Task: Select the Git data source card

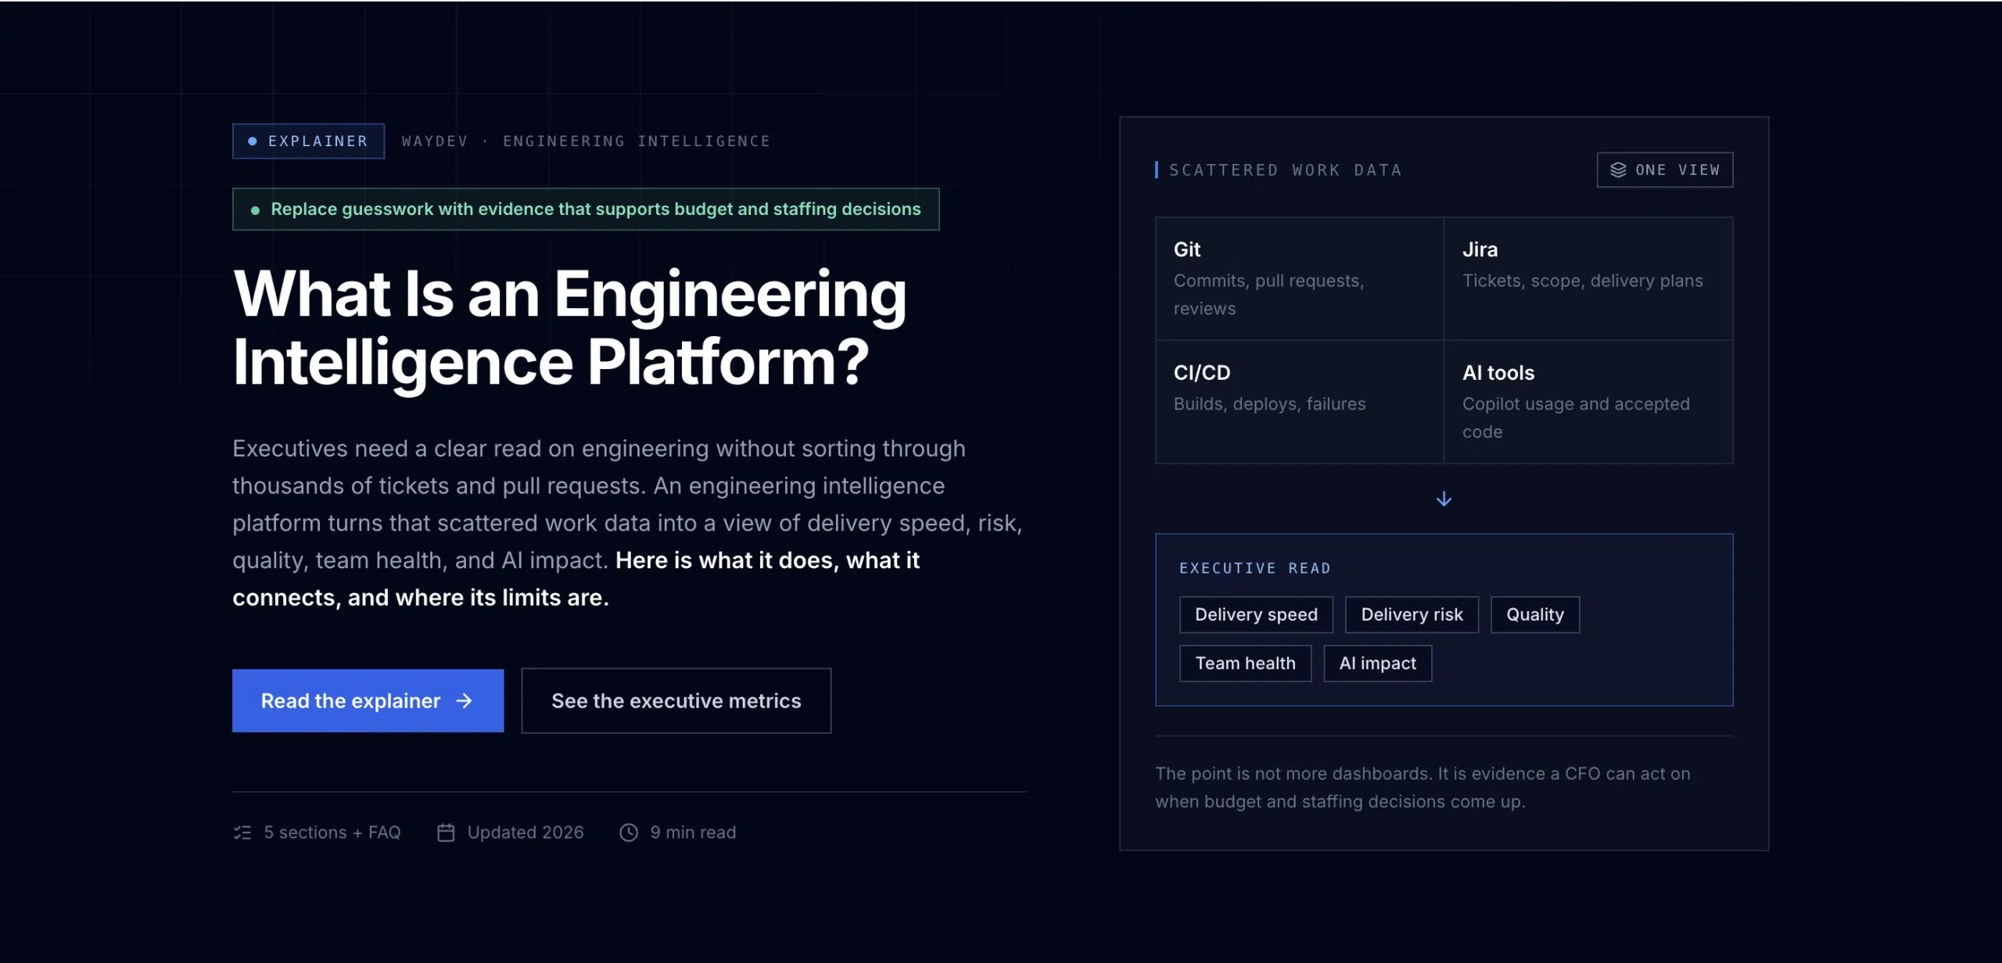Action: (x=1300, y=279)
